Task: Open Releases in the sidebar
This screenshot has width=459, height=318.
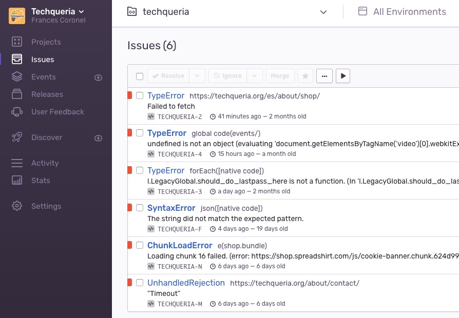Action: (47, 94)
